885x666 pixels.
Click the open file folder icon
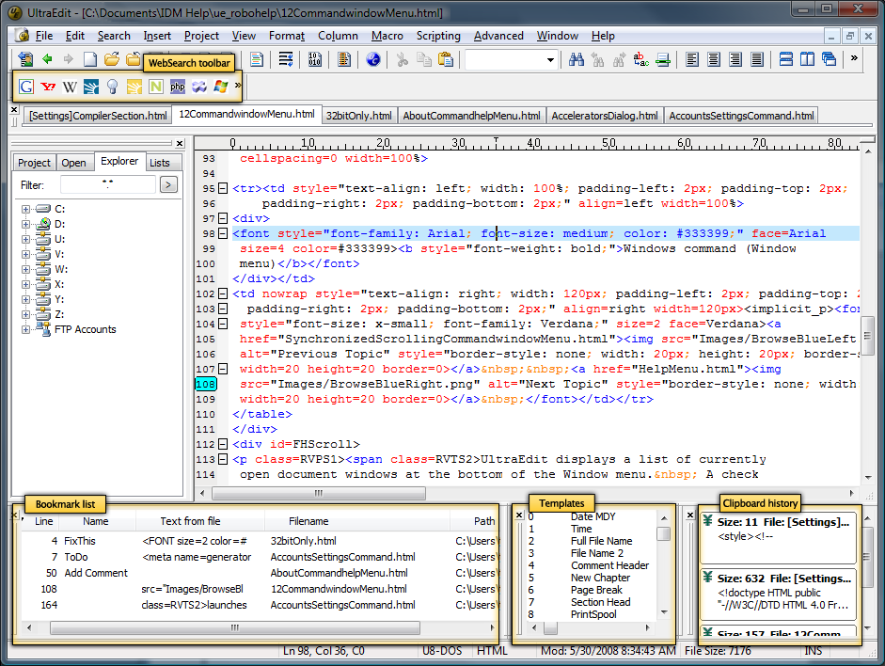(112, 58)
